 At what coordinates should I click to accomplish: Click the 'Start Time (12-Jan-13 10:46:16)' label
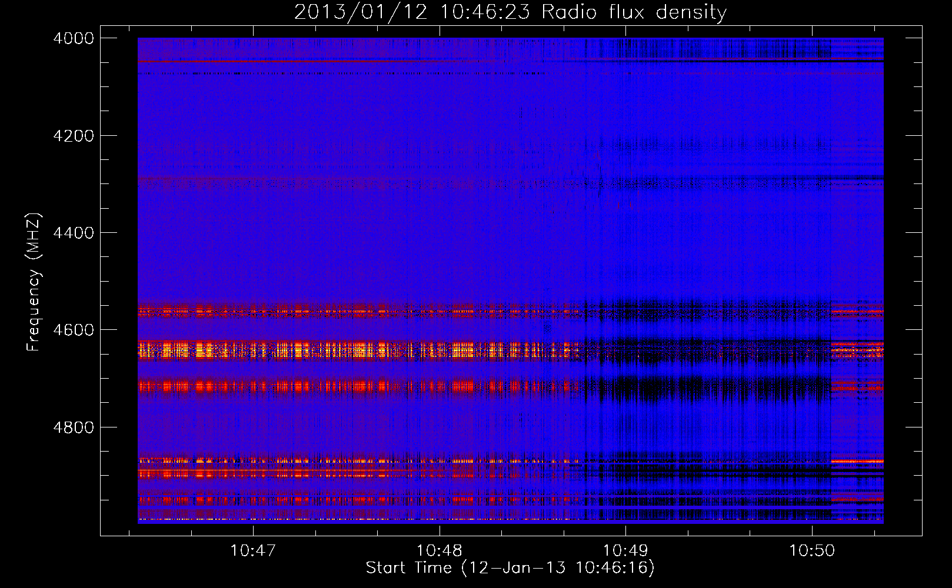click(510, 568)
